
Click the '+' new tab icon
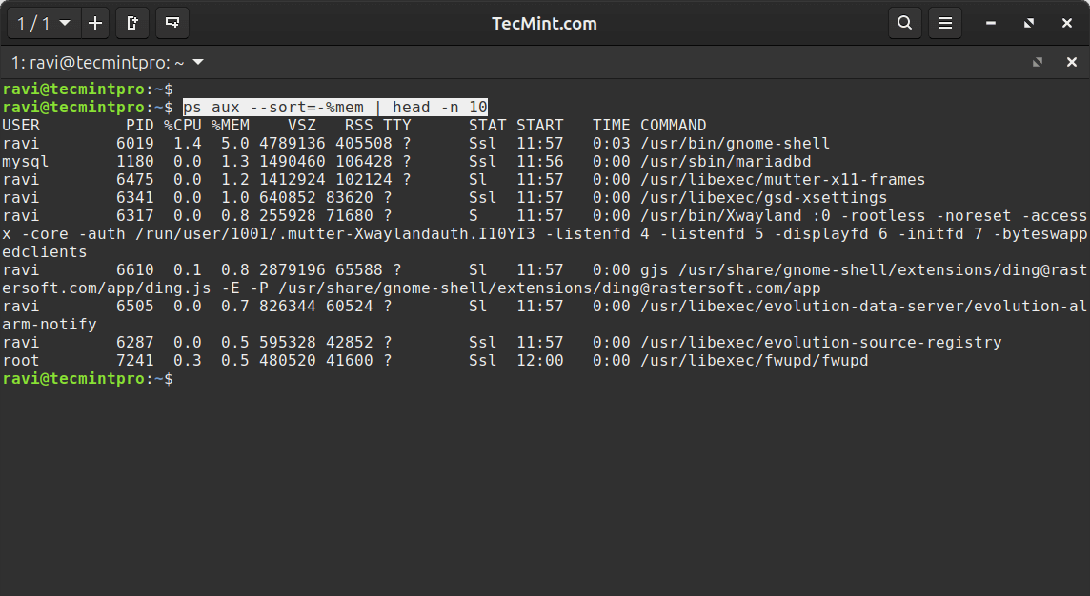point(94,22)
